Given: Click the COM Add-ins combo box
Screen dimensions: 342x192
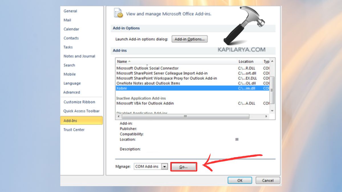Looking at the screenshot, I should point(148,166).
